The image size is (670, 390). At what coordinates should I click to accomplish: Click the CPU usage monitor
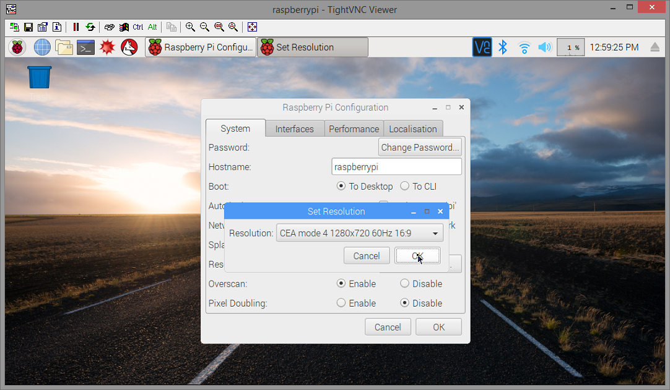(570, 48)
